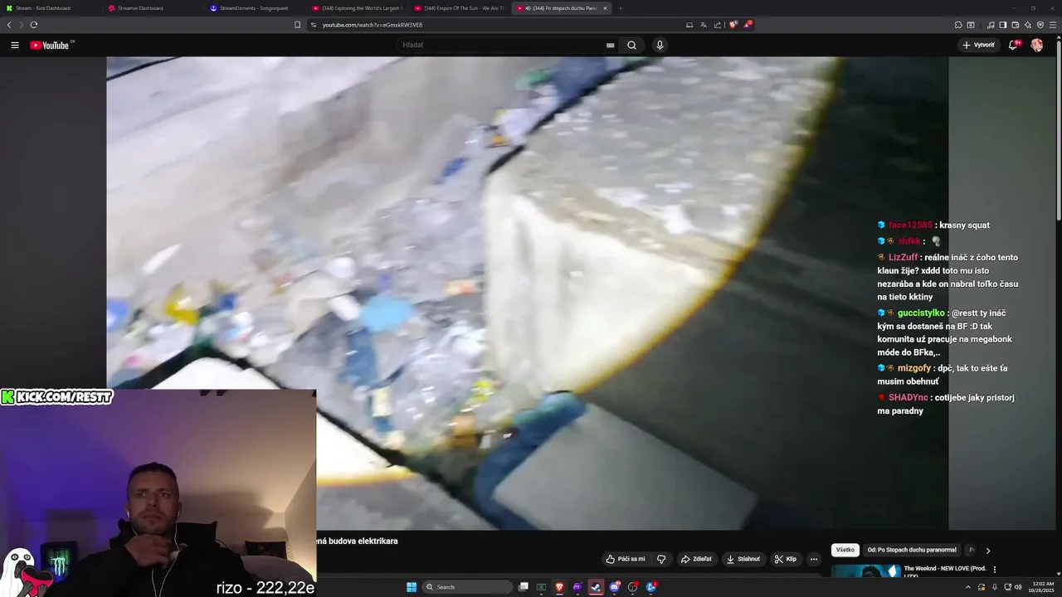Open Brave Rewards triangle icon
This screenshot has width=1062, height=597.
pos(748,25)
